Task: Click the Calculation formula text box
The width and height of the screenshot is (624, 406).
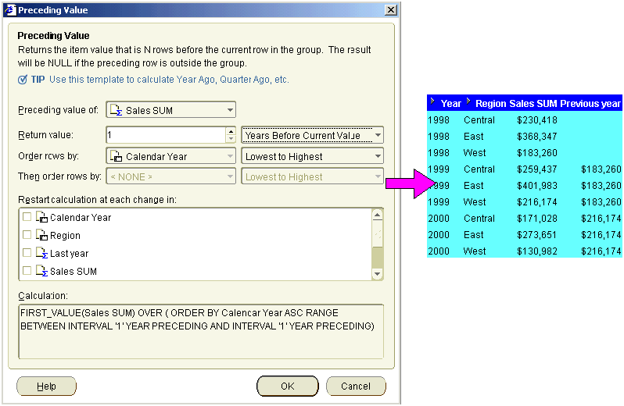Action: [x=201, y=331]
